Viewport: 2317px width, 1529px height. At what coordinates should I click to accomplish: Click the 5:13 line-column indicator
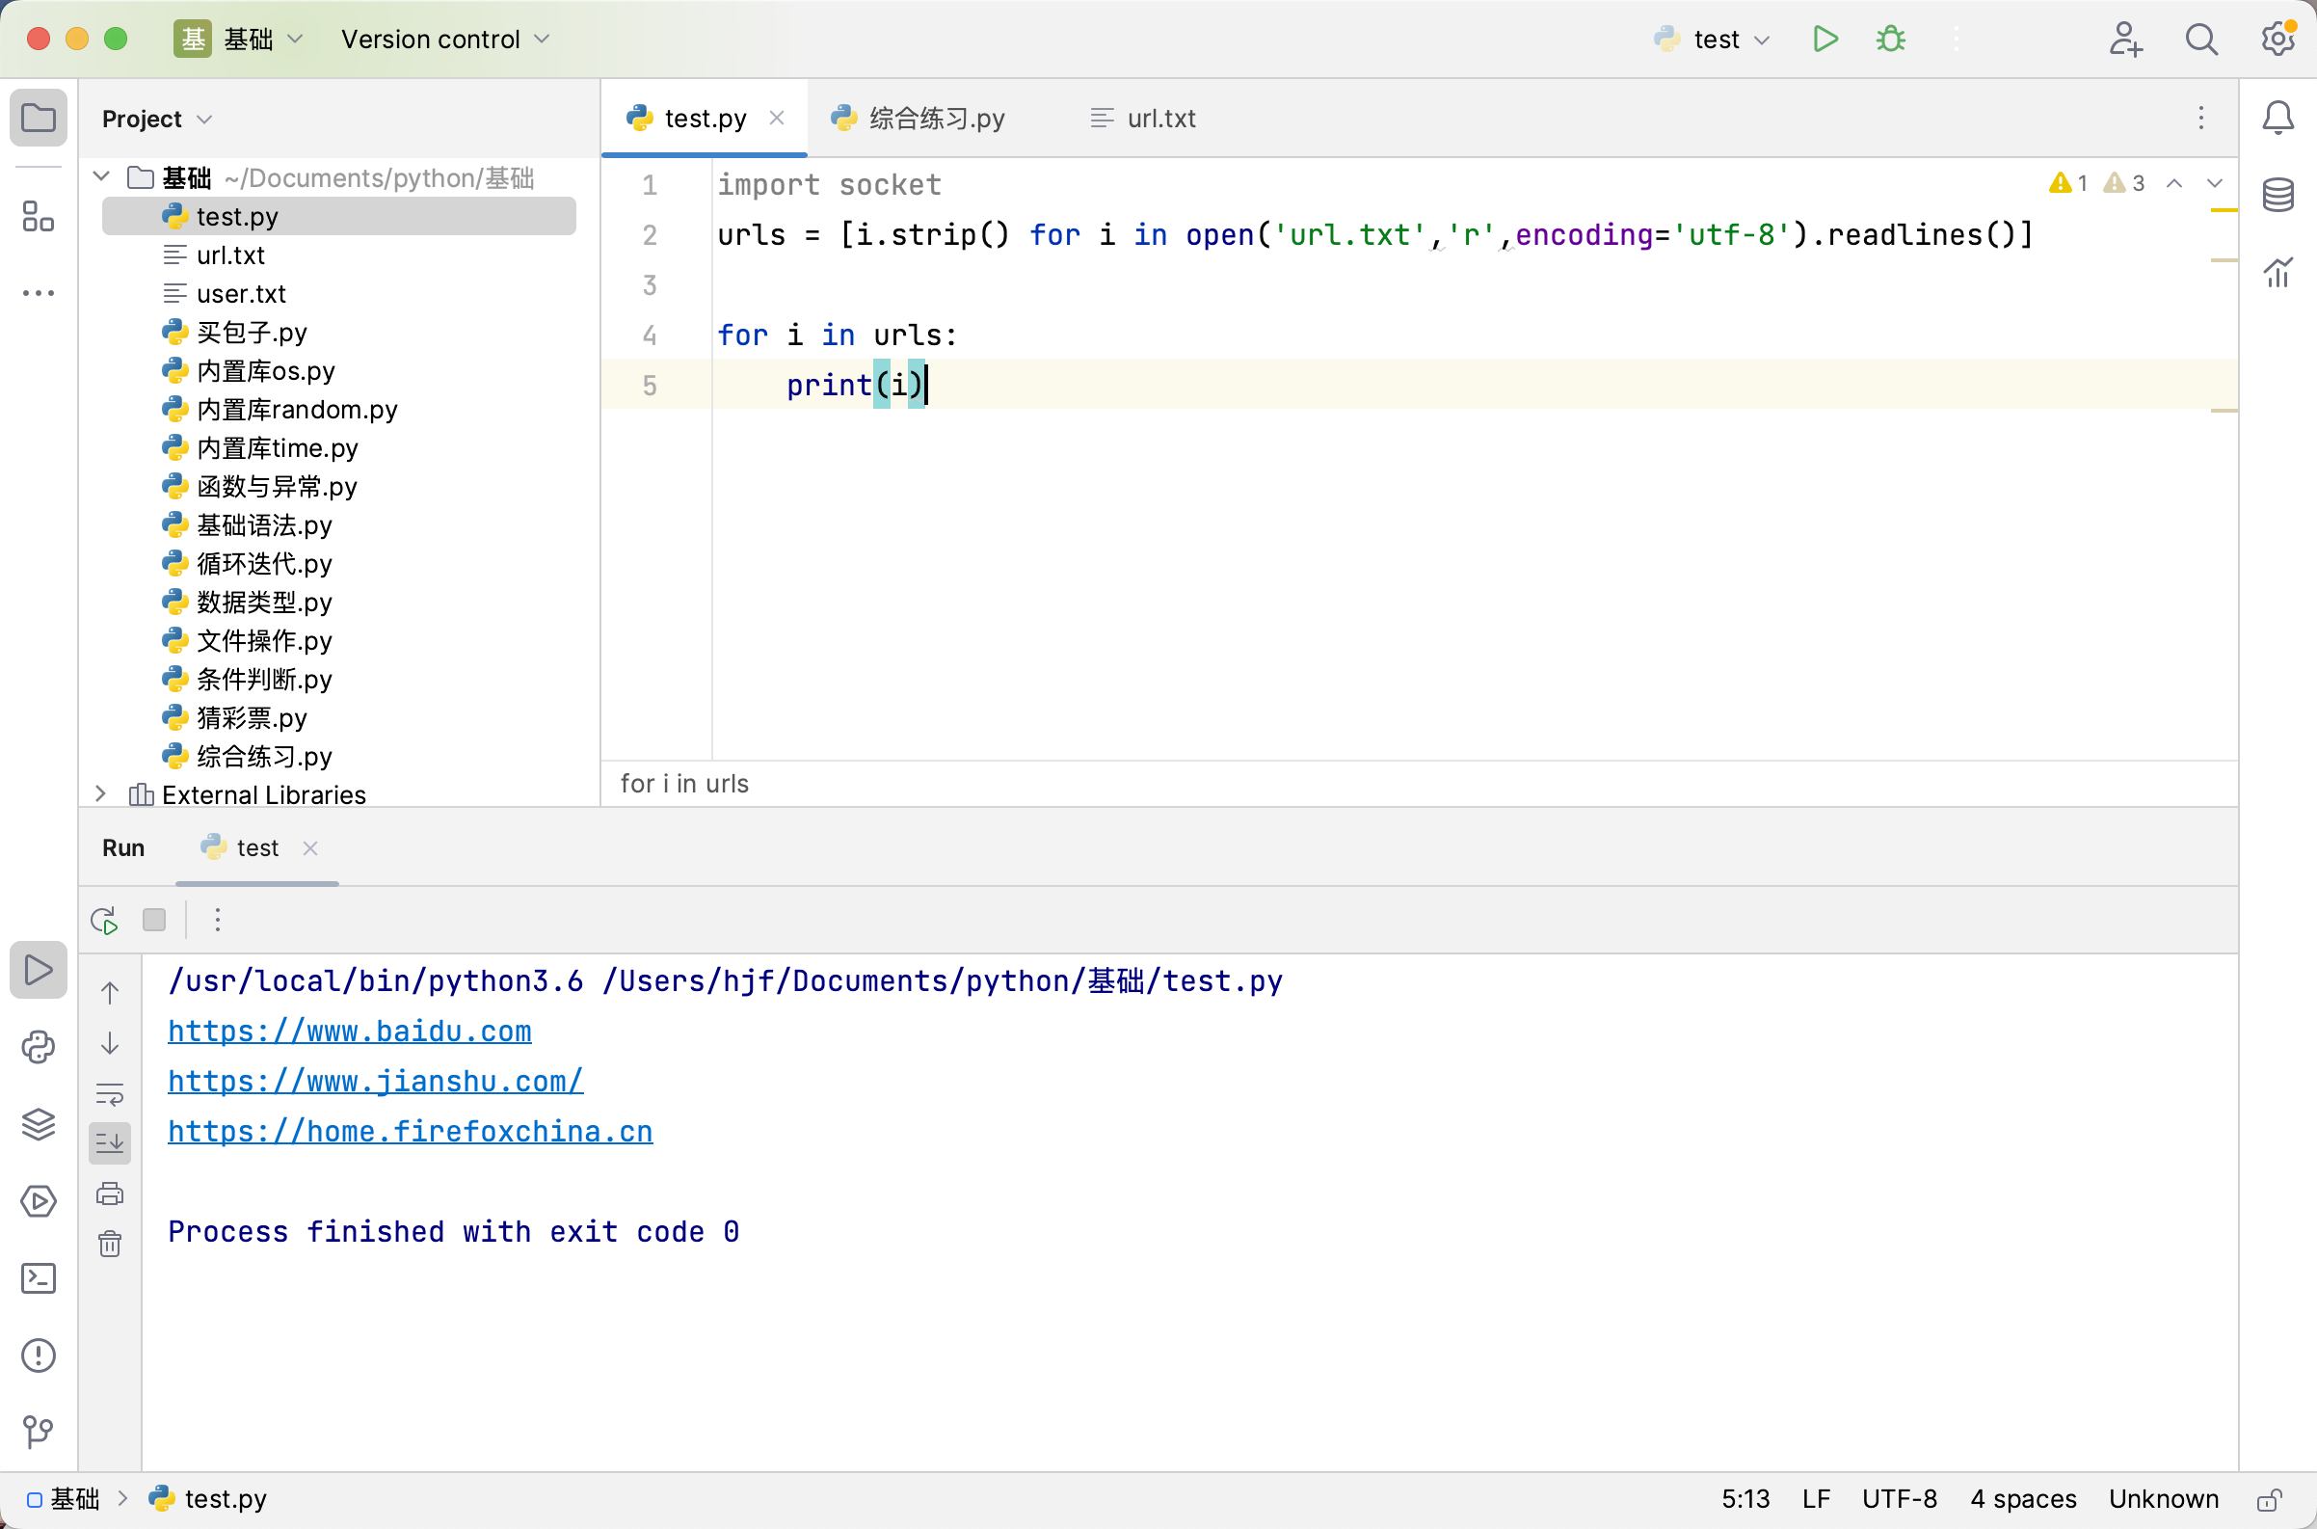1744,1499
